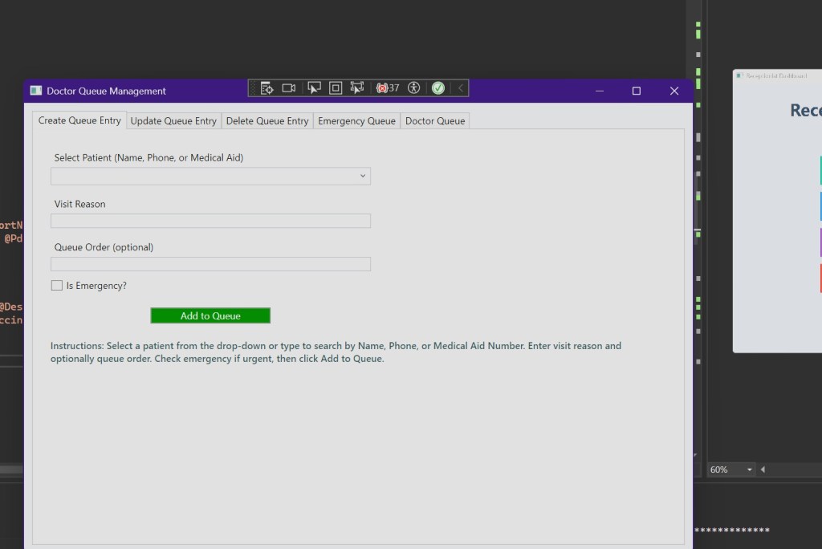Activate the Select Element cursor tool
This screenshot has height=549, width=822.
pyautogui.click(x=314, y=88)
